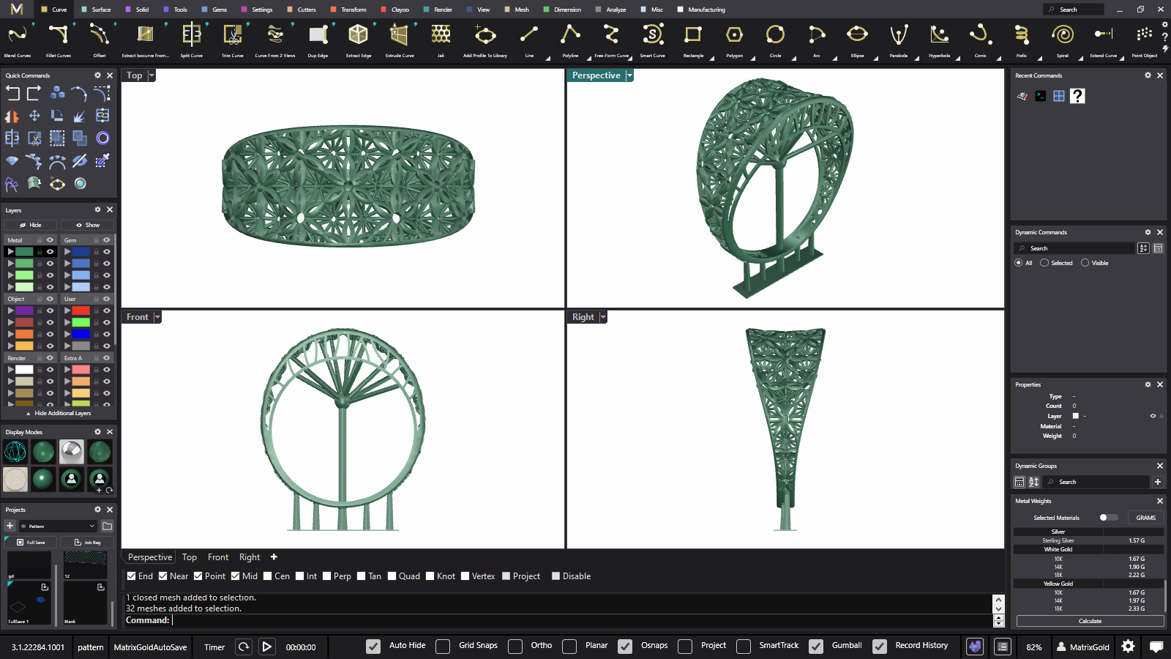Select the purple Object layer swatch
The image size is (1171, 659).
tap(25, 310)
